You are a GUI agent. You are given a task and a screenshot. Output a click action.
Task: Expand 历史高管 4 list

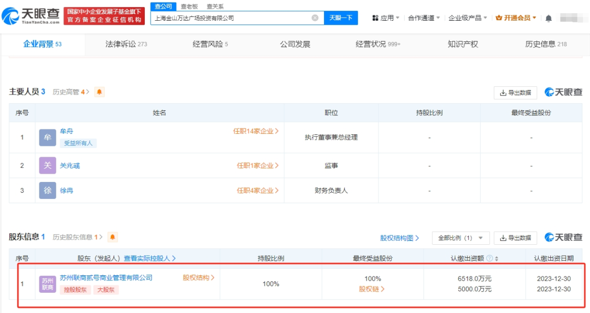tap(70, 92)
